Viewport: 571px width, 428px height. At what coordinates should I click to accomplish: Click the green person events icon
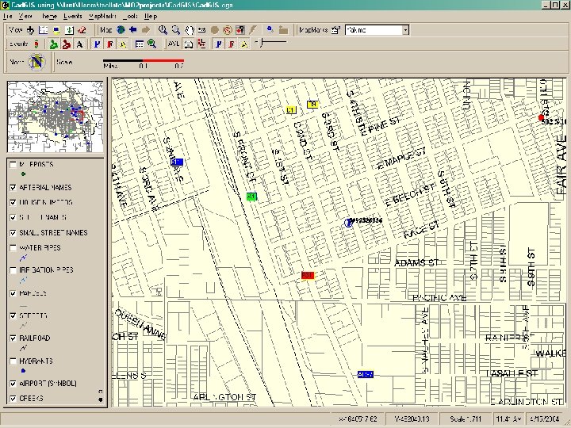[x=54, y=44]
